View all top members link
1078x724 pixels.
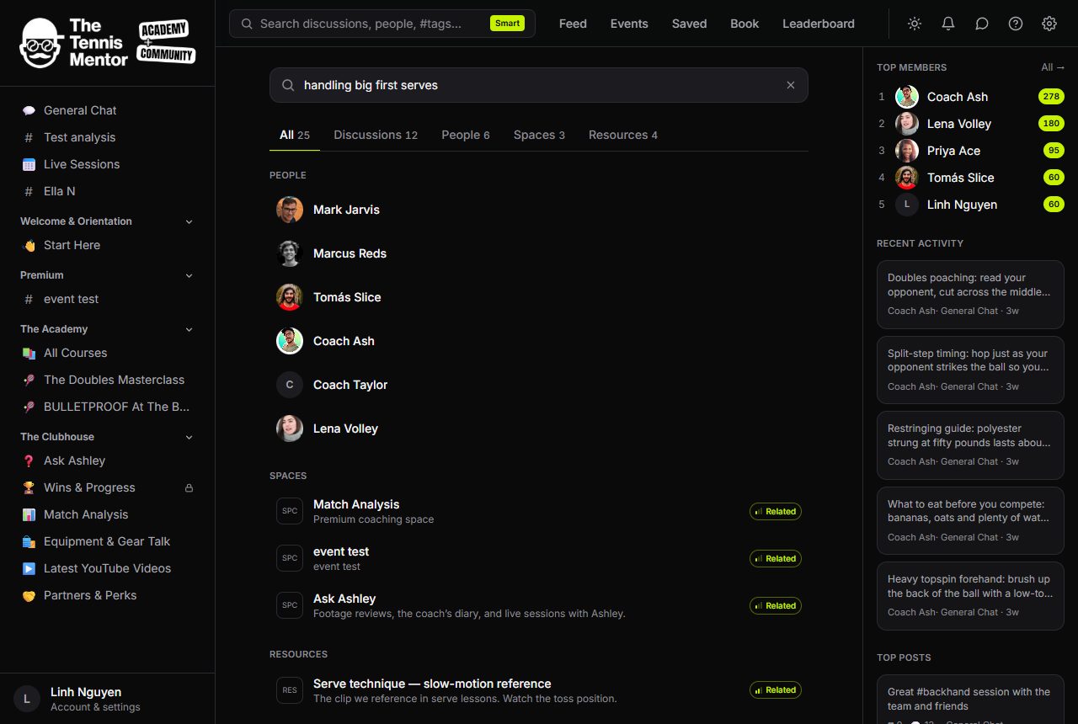point(1053,67)
